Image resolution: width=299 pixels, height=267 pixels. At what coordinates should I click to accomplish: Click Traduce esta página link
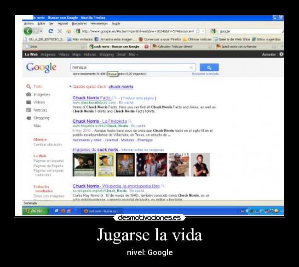click(138, 98)
